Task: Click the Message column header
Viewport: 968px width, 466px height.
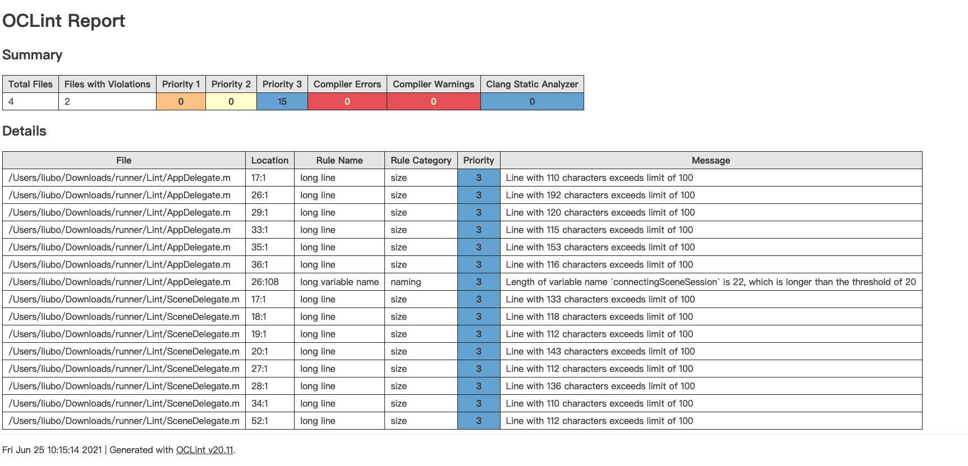Action: coord(710,160)
